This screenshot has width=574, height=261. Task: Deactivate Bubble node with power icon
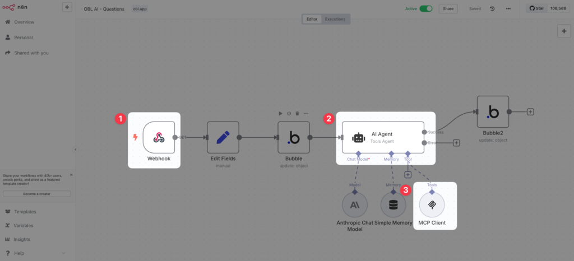point(289,113)
